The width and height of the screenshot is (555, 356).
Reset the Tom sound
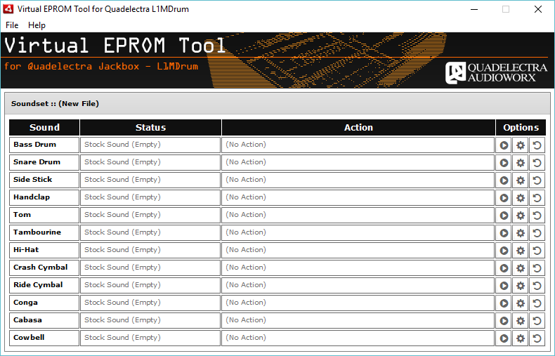537,215
